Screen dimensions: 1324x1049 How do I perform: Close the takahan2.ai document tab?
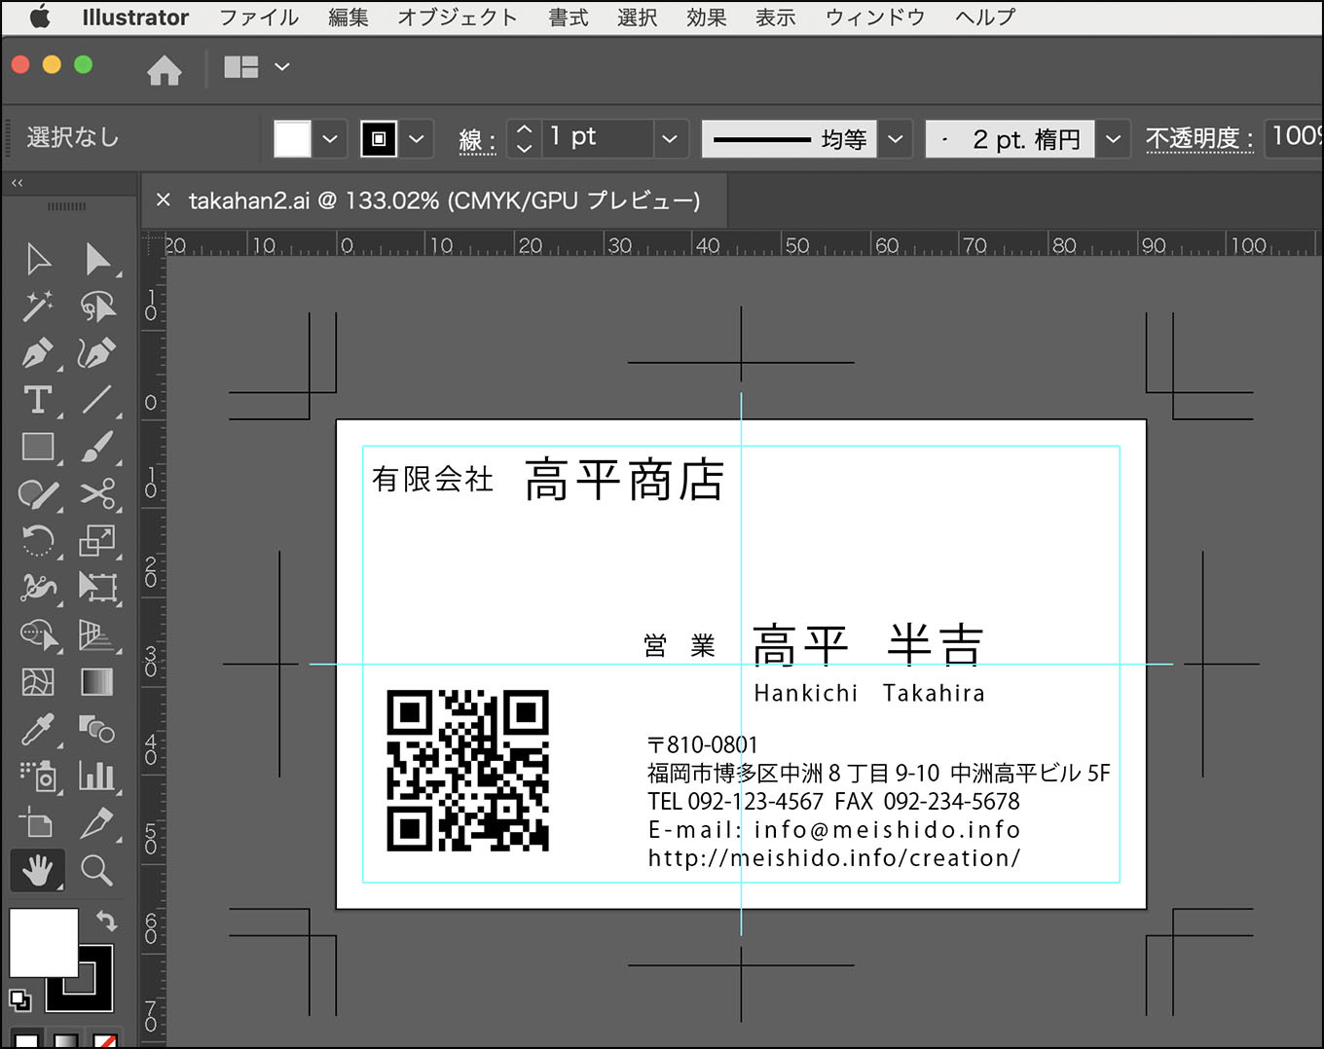[x=164, y=199]
